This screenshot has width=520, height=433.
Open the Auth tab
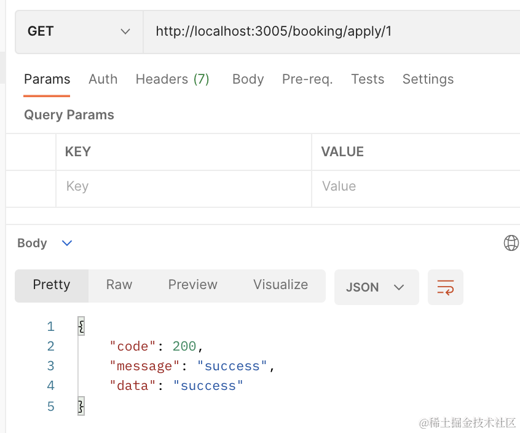pos(103,79)
